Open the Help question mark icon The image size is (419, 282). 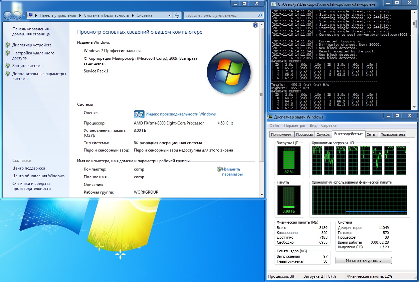pos(255,25)
